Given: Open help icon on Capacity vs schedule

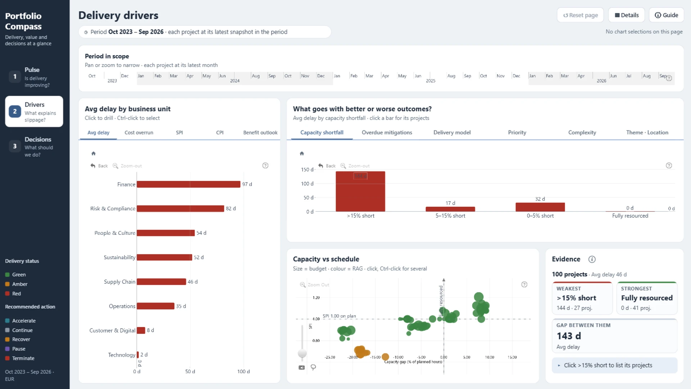Looking at the screenshot, I should [524, 285].
